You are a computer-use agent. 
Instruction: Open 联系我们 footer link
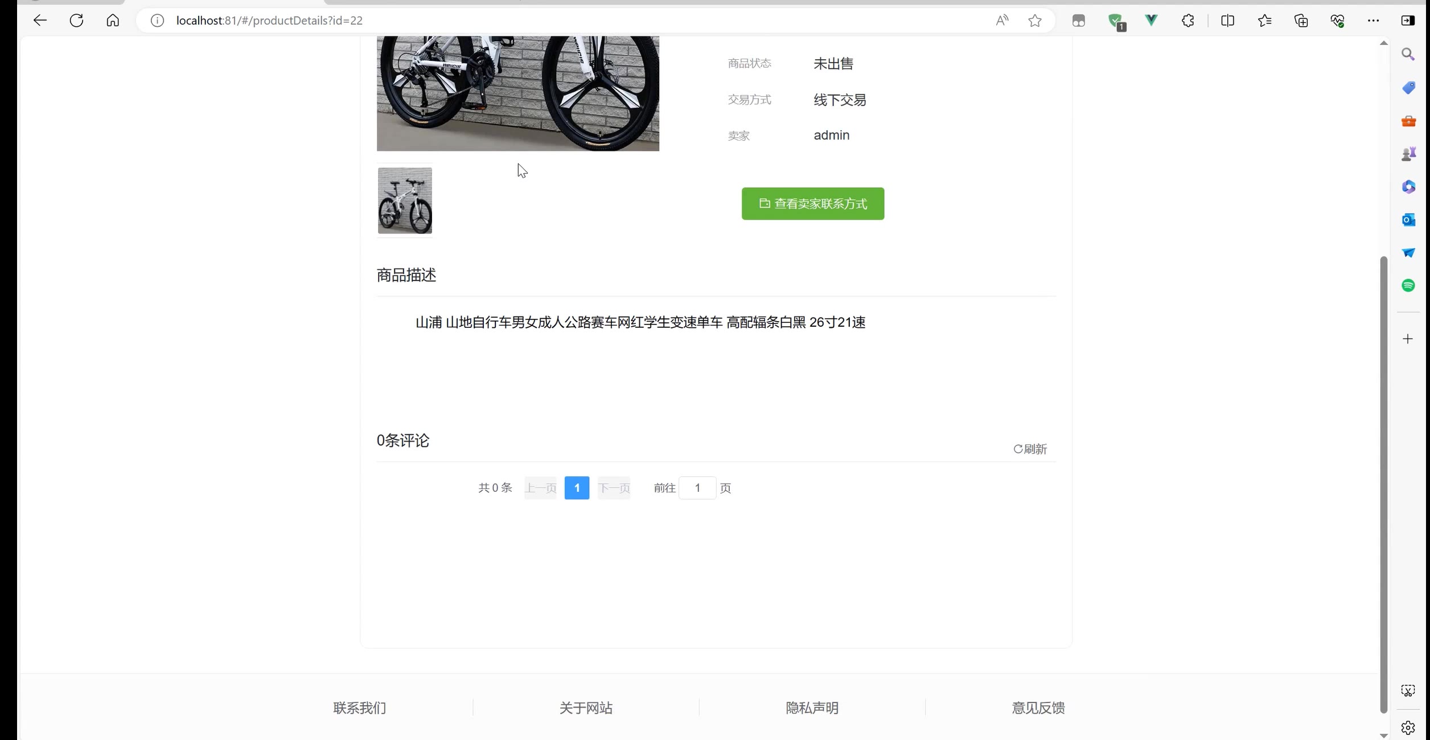(359, 708)
